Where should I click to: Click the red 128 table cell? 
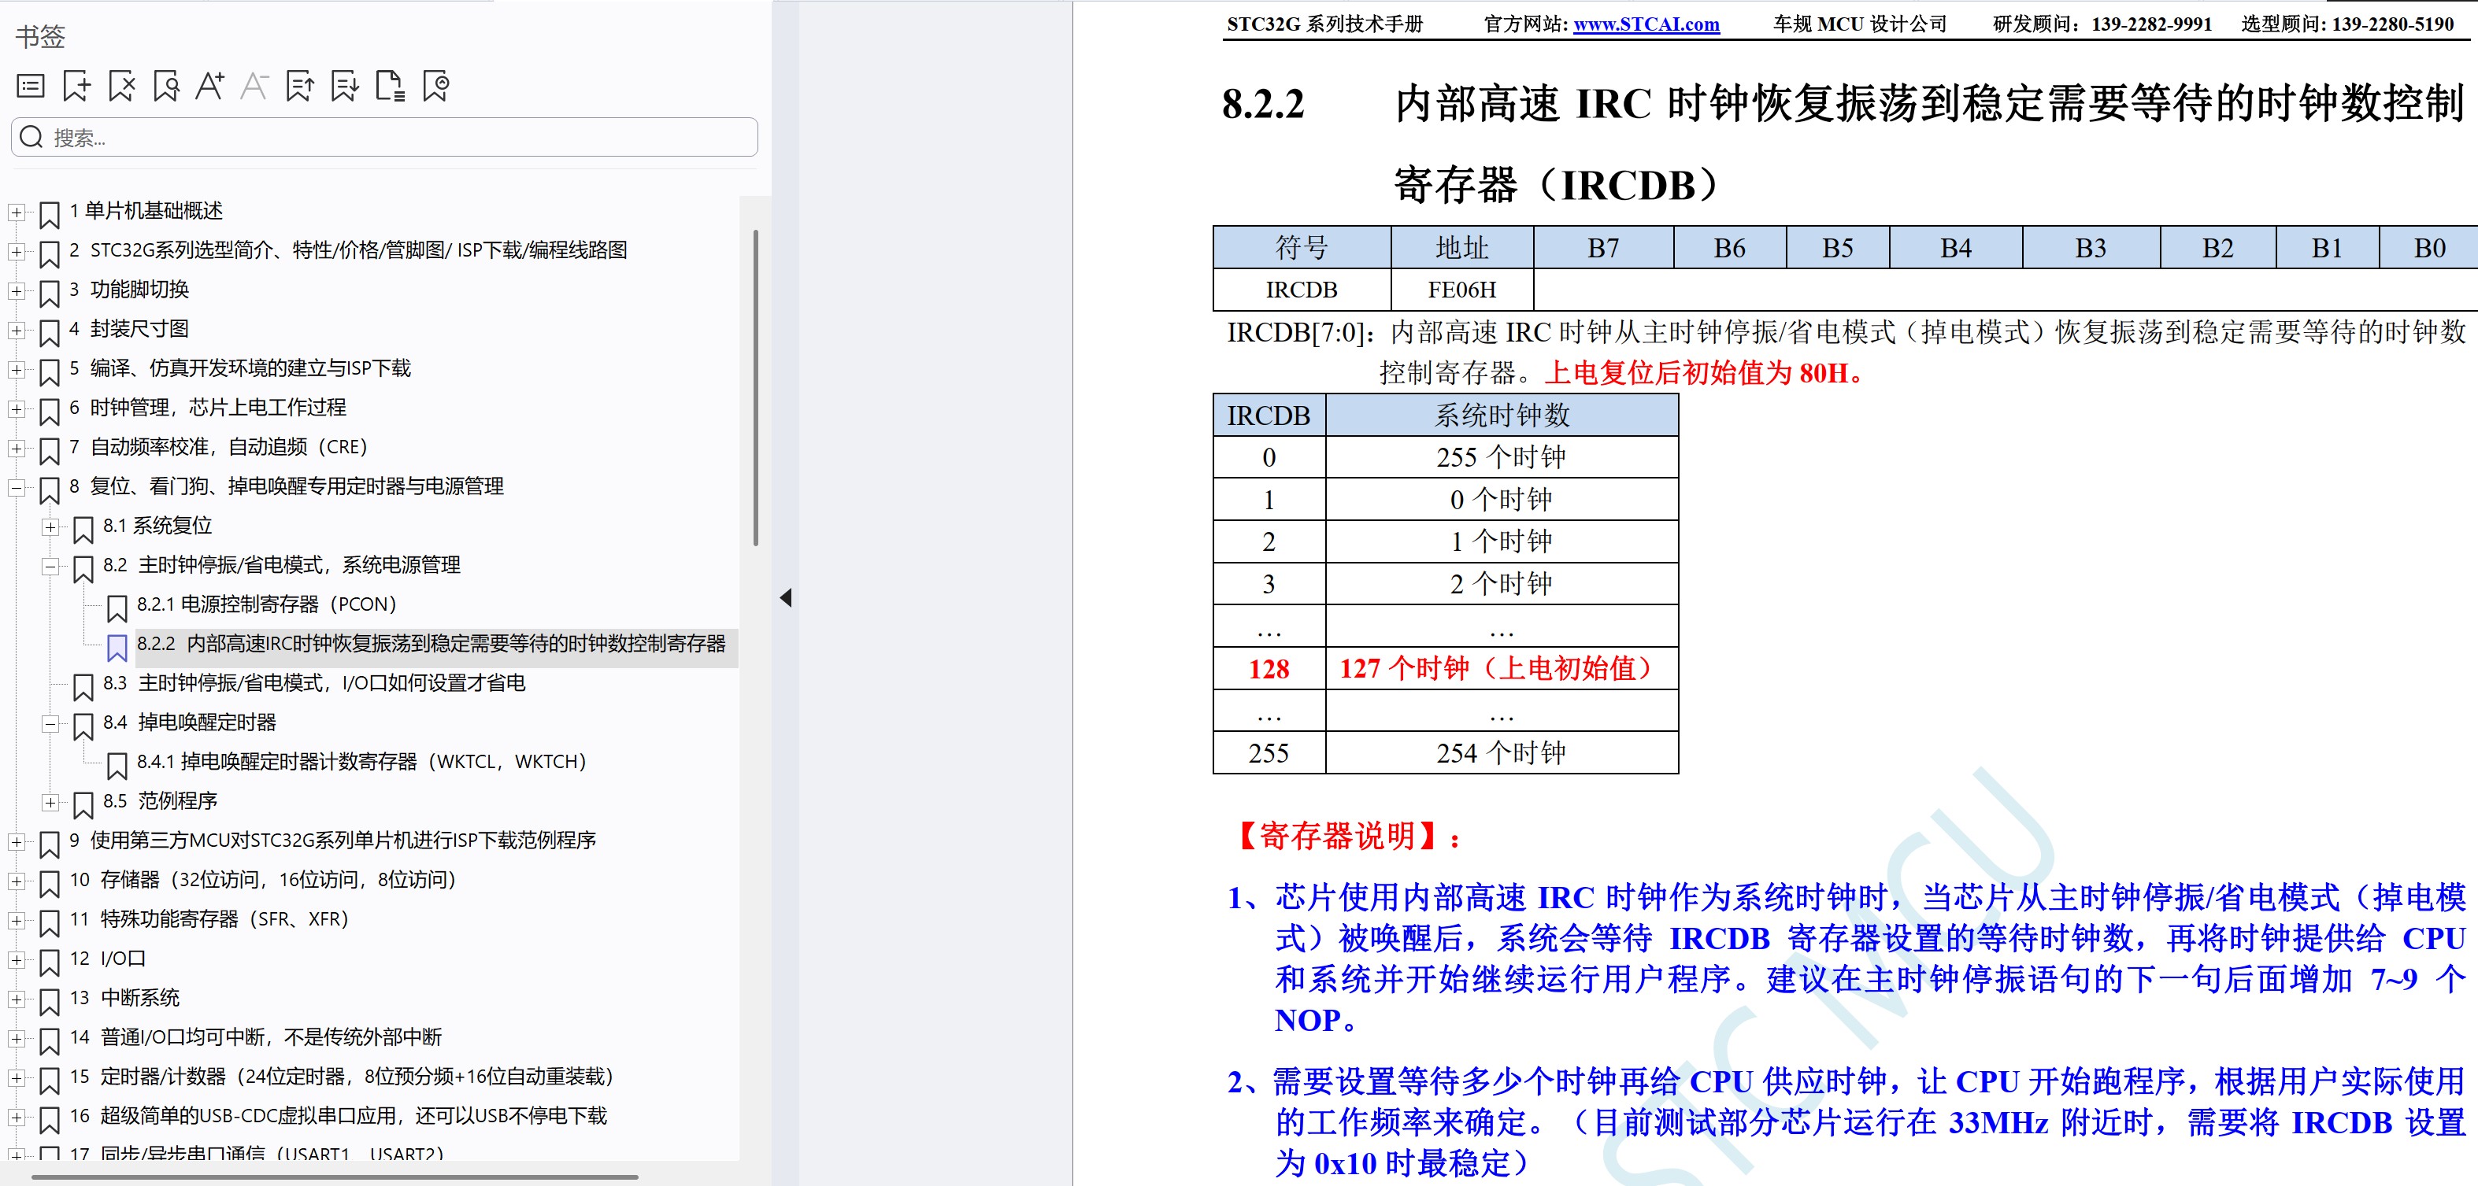tap(1269, 669)
